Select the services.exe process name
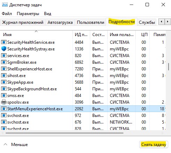 pos(18,56)
